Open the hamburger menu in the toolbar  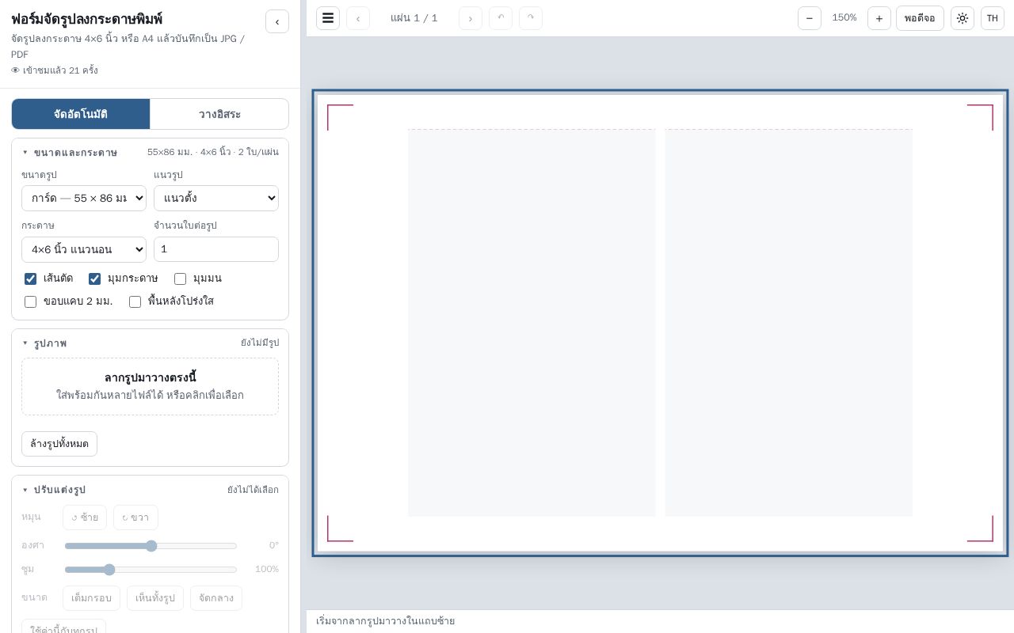click(x=328, y=18)
